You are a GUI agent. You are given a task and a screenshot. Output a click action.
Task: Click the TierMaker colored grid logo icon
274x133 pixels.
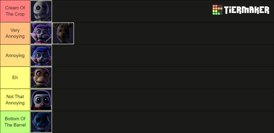point(217,10)
